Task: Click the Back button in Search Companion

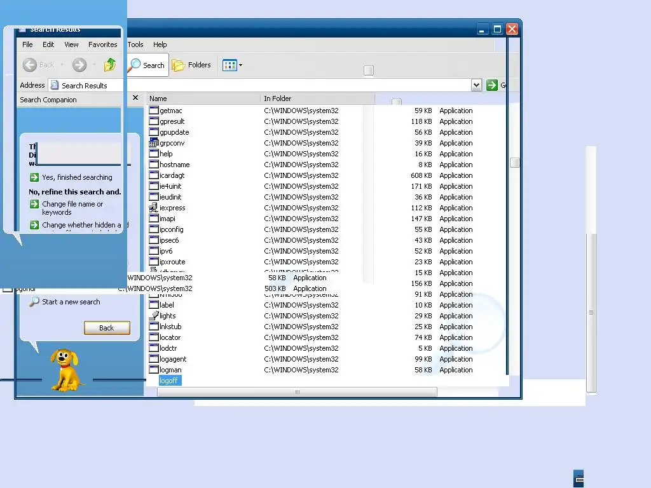Action: (x=107, y=328)
